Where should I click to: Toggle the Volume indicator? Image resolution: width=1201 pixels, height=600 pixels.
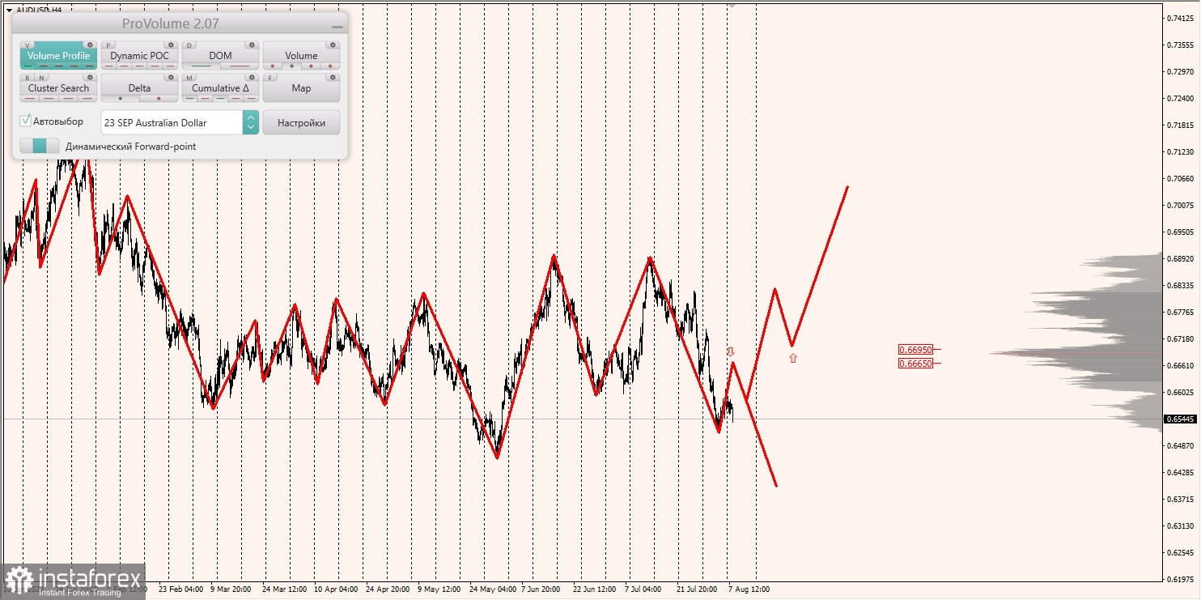click(x=301, y=56)
